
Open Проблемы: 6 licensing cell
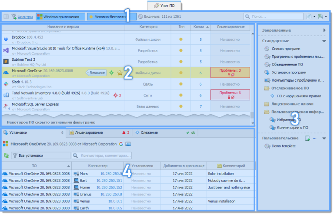tap(230, 95)
